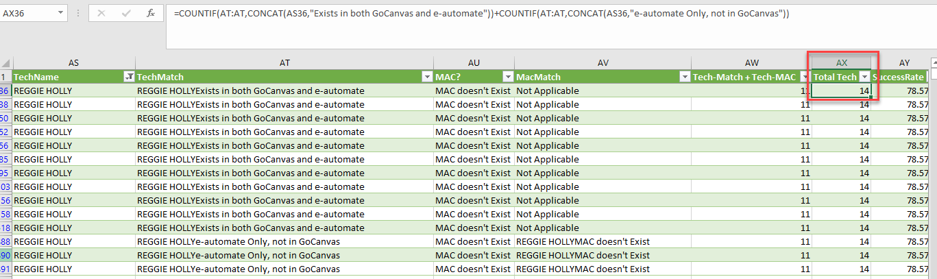
Task: Open the Total Tech filter dropdown
Action: click(x=864, y=77)
